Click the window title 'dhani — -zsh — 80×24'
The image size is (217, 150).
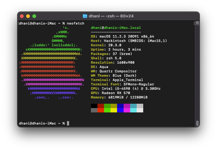[x=111, y=16]
